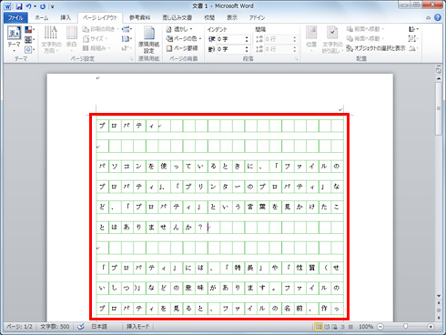
Task: Click the Breaks icon in Page Setup group
Action: 127,29
